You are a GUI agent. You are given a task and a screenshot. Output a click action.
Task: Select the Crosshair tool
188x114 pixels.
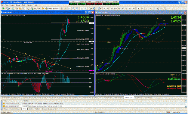[142, 8]
